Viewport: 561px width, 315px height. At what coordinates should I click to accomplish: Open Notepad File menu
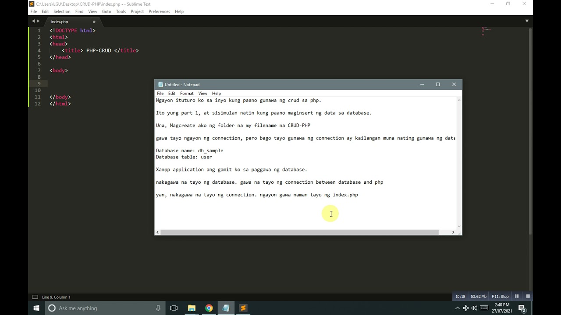coord(160,93)
